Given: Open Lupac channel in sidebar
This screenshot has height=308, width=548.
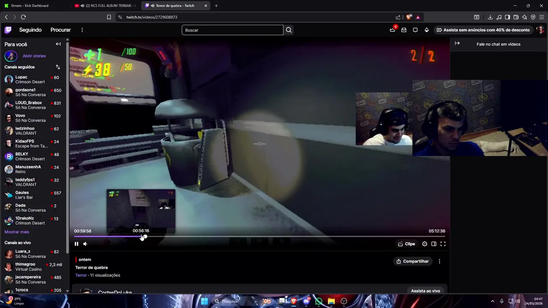Looking at the screenshot, I should (x=33, y=80).
